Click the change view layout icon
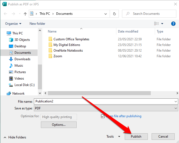 pyautogui.click(x=157, y=24)
